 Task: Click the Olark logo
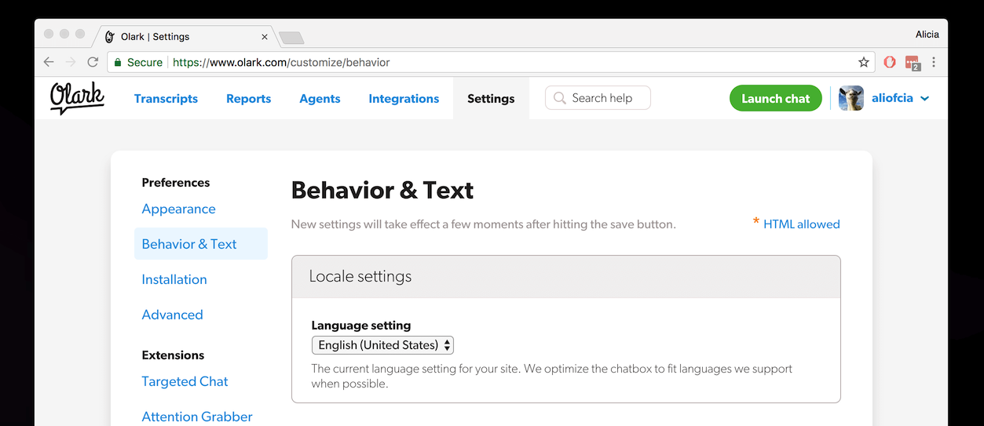(77, 98)
